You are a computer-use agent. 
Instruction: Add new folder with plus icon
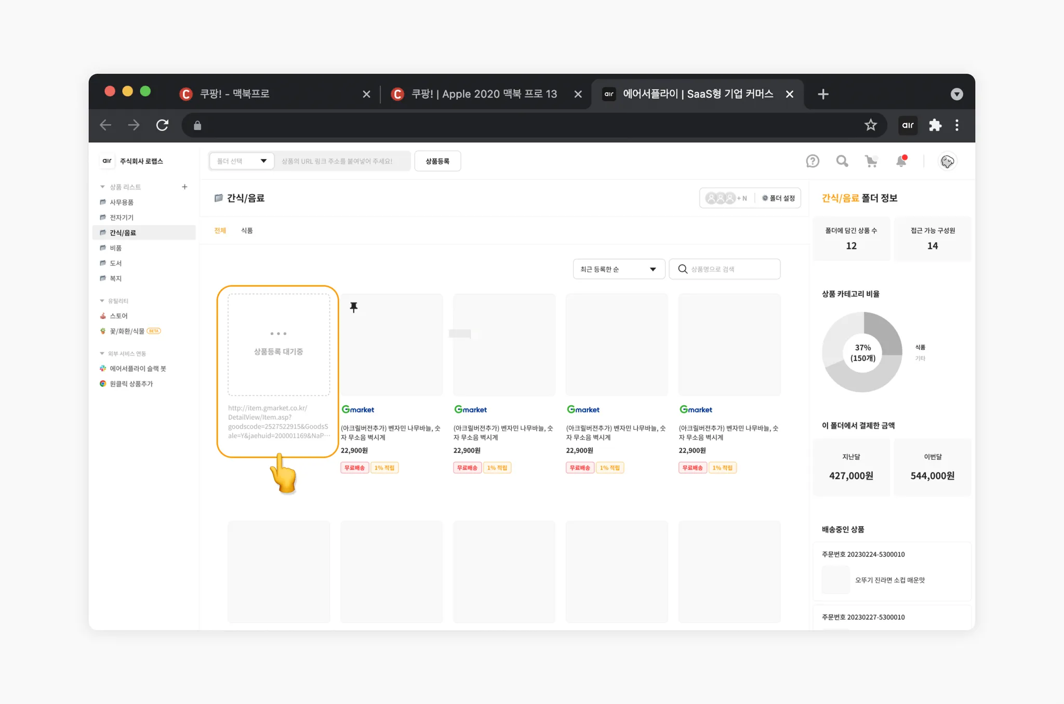[184, 187]
